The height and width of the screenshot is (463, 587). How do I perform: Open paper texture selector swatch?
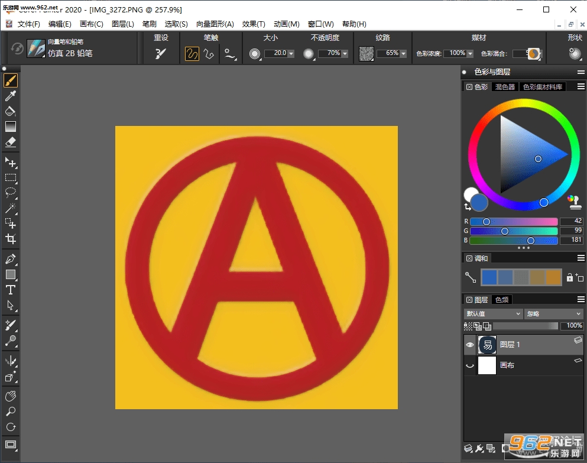pos(366,54)
